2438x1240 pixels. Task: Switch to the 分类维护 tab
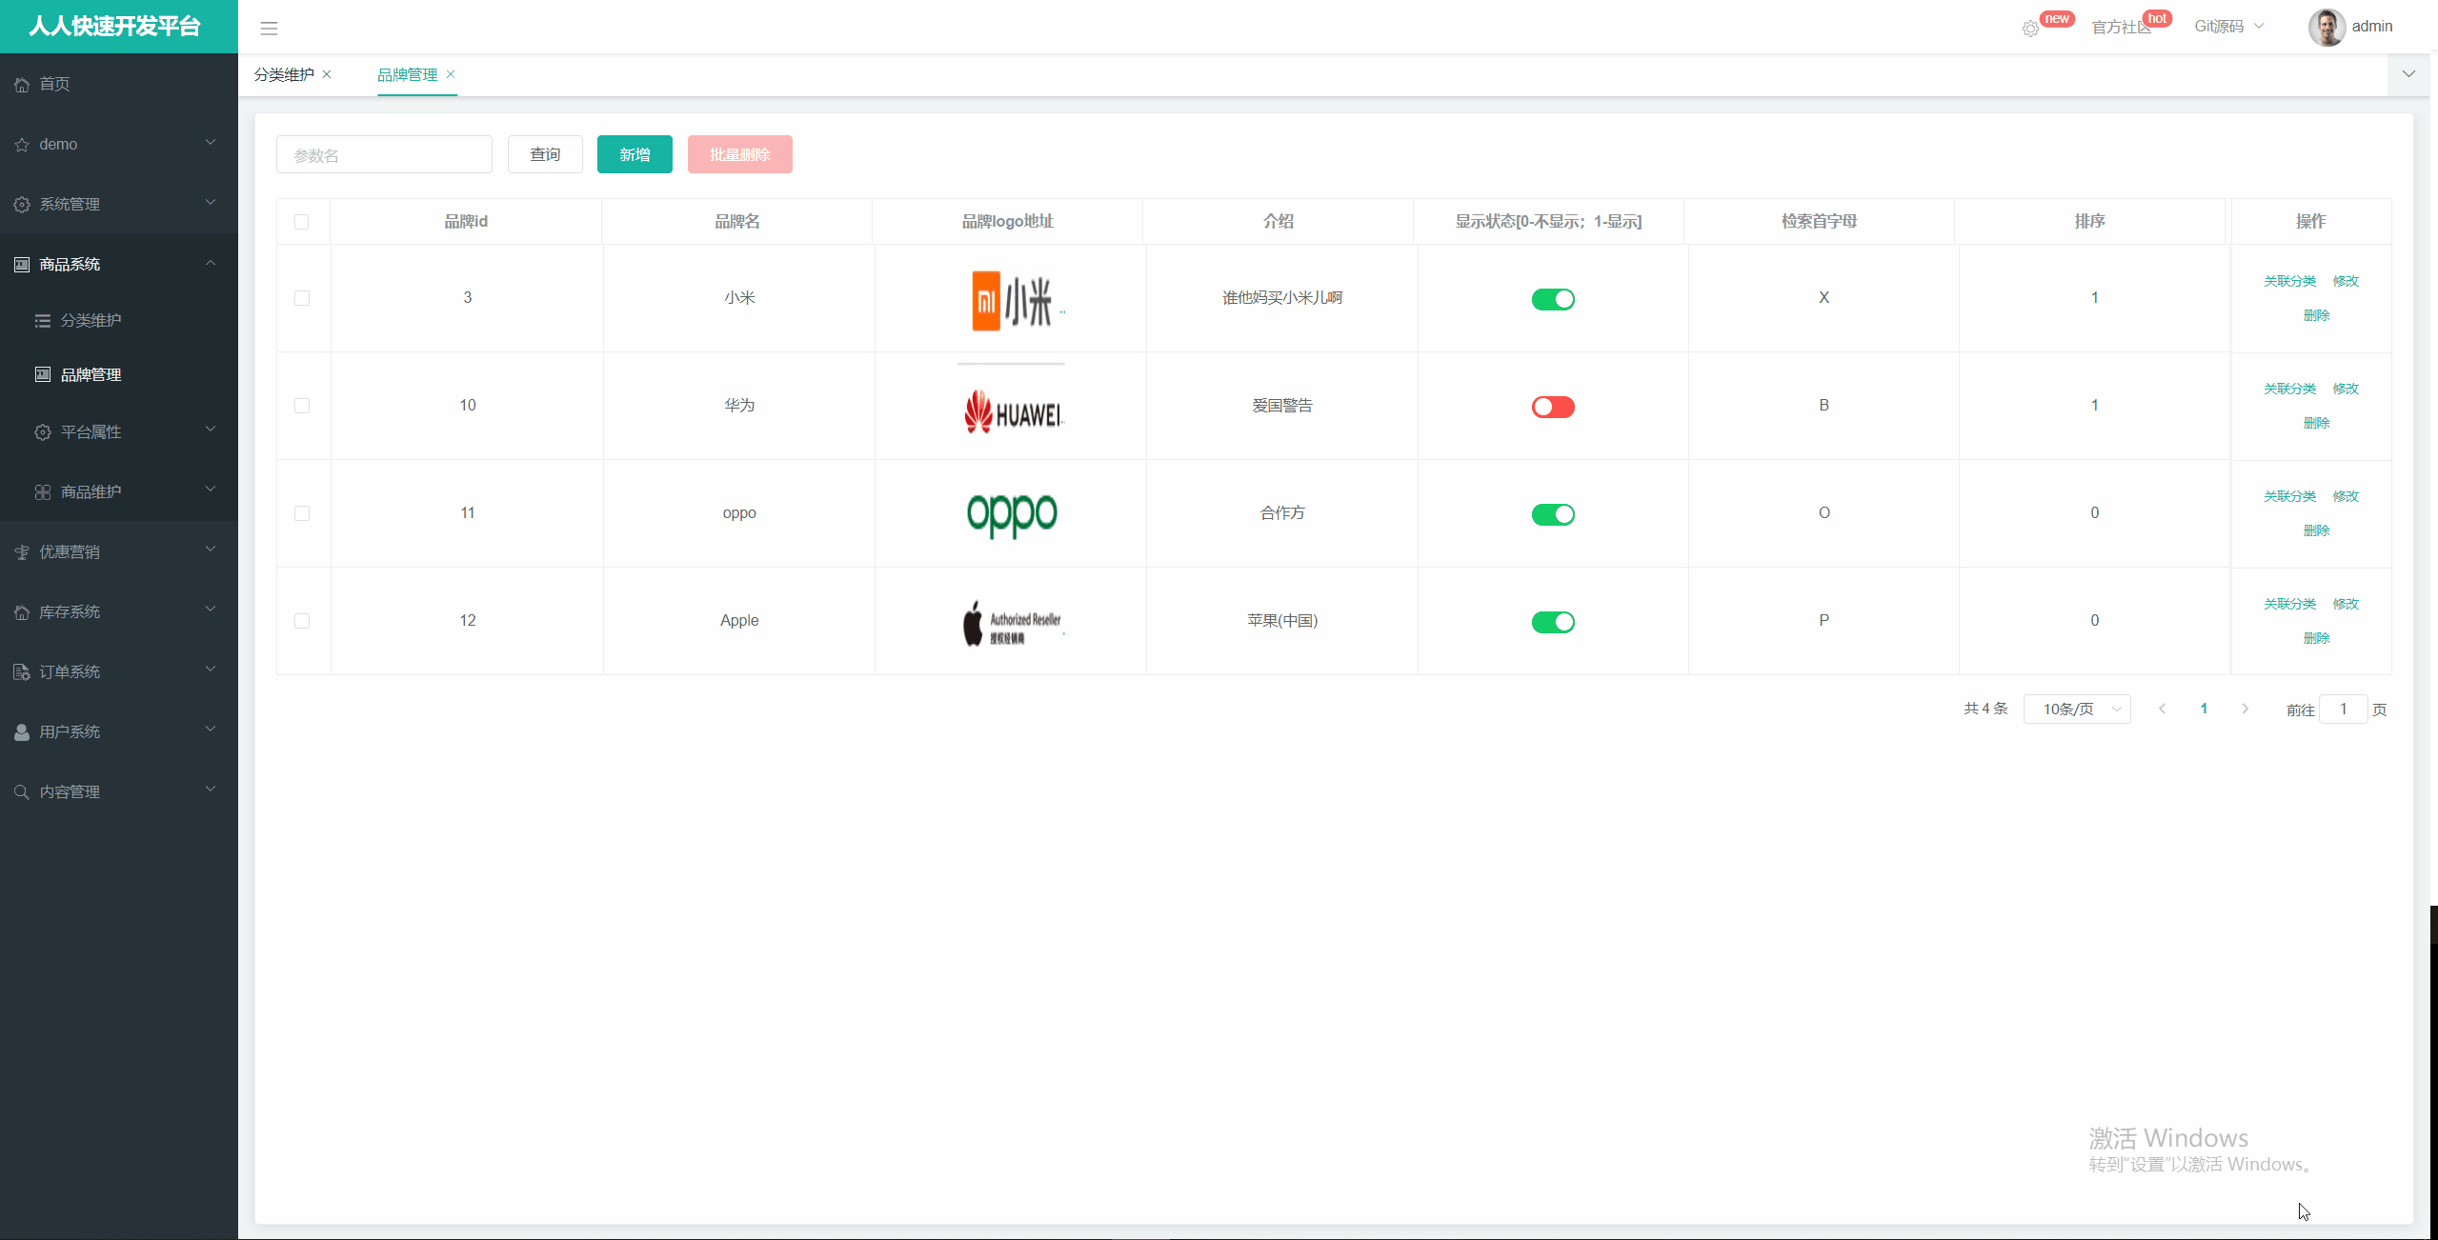point(284,74)
